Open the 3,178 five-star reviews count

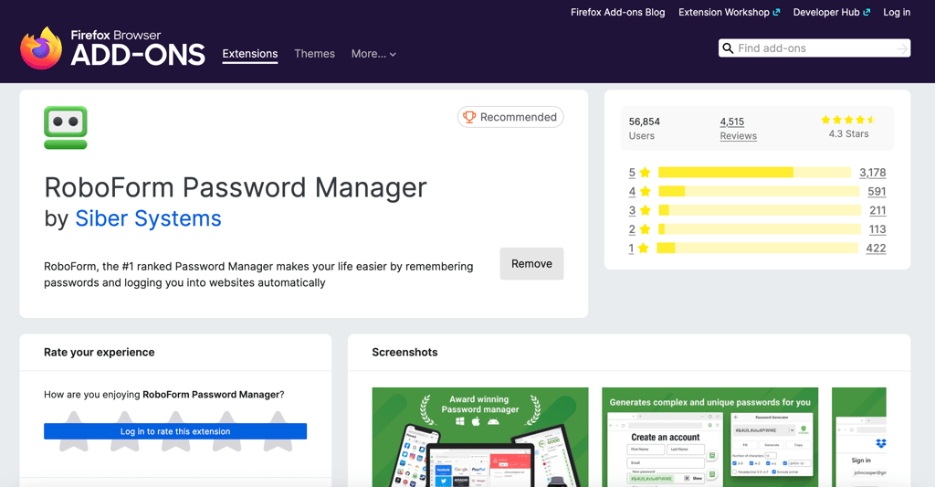(x=872, y=173)
